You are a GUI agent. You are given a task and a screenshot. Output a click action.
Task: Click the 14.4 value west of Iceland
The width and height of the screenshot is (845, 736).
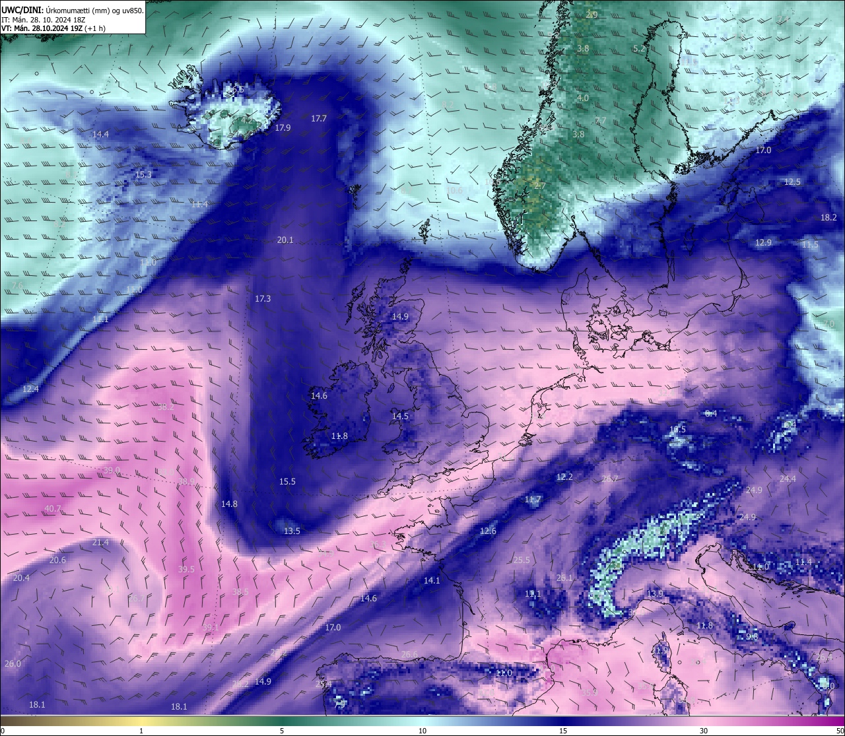coord(100,134)
